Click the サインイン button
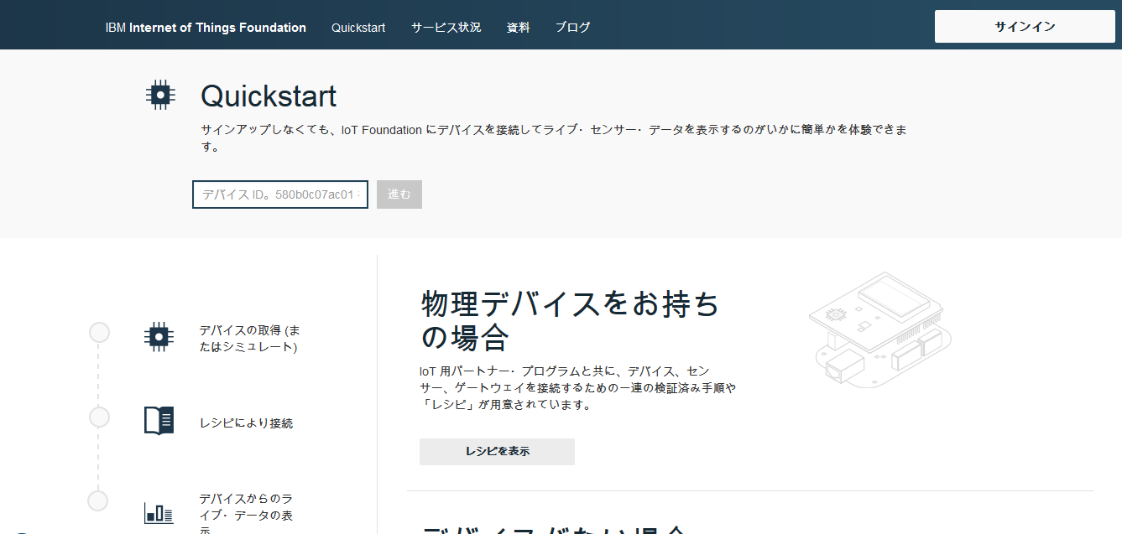 point(1025,26)
